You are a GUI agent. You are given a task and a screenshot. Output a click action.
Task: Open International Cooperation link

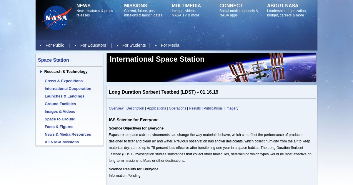pyautogui.click(x=68, y=89)
